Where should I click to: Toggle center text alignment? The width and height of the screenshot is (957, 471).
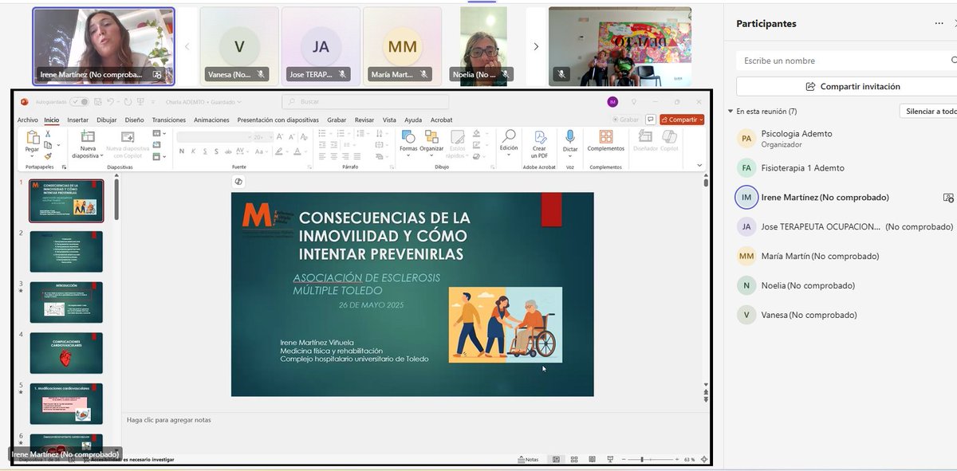(x=335, y=155)
